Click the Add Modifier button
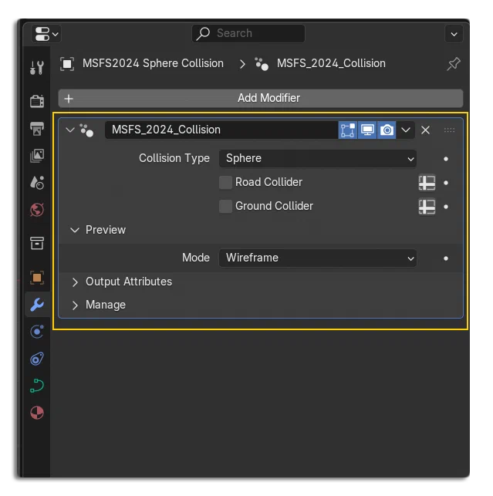 coord(261,99)
